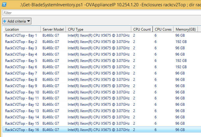The width and height of the screenshot is (201, 137).
Task: Click the Add criteria button label
Action: [17, 21]
